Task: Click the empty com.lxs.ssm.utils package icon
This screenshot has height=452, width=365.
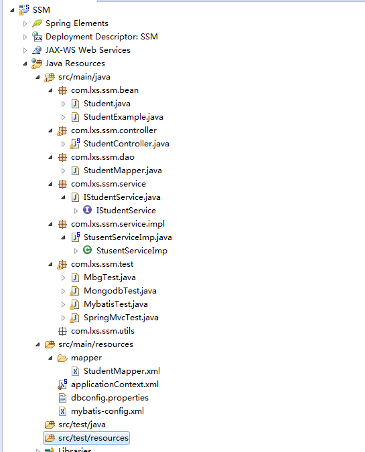Action: [62, 331]
